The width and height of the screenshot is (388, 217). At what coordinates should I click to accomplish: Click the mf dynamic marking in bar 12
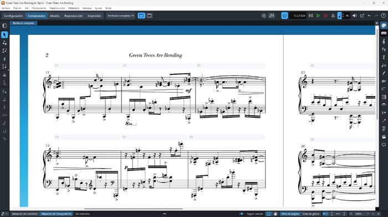pos(188,90)
